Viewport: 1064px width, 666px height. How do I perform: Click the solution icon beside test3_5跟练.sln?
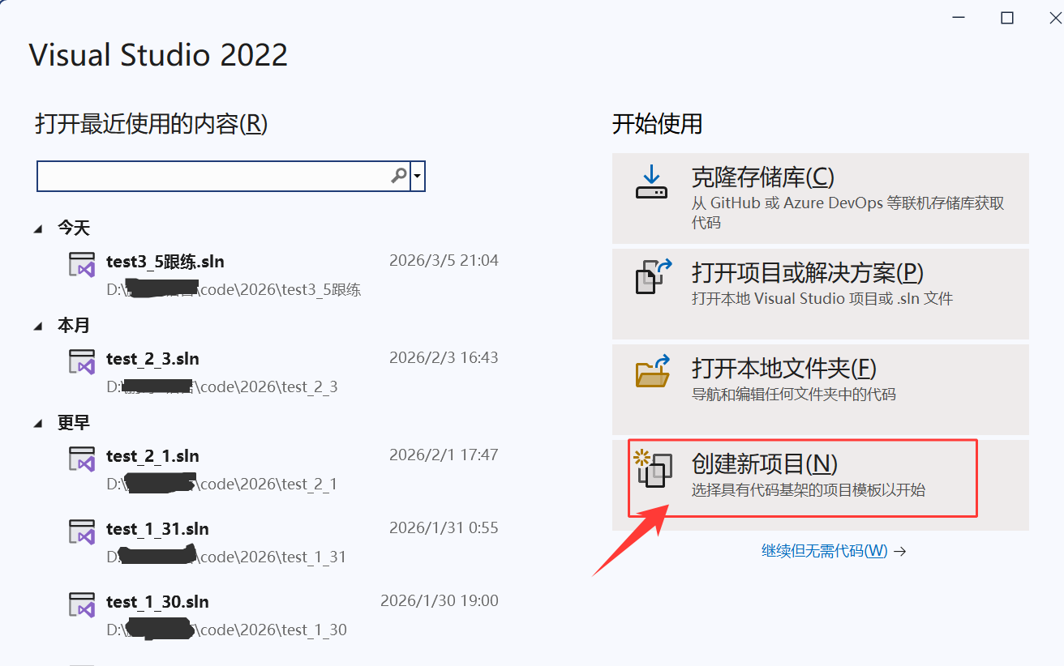[x=82, y=265]
